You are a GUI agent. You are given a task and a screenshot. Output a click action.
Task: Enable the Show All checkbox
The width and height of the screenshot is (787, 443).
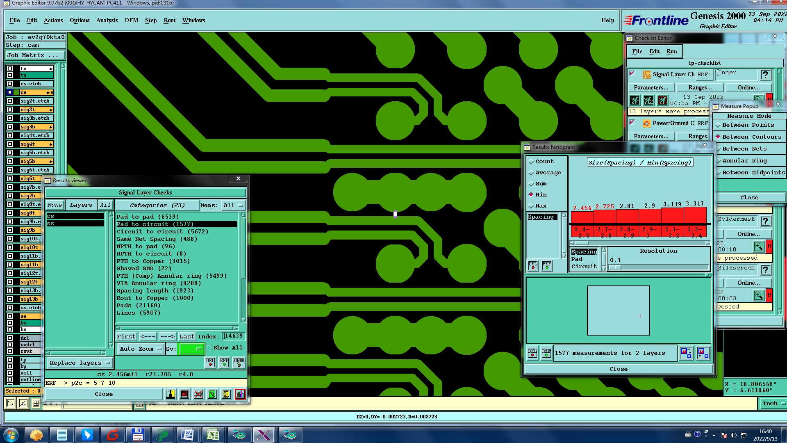click(x=210, y=348)
